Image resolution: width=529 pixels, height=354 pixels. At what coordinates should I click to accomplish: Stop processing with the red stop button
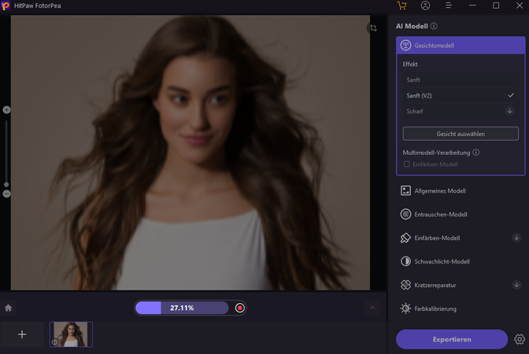239,308
